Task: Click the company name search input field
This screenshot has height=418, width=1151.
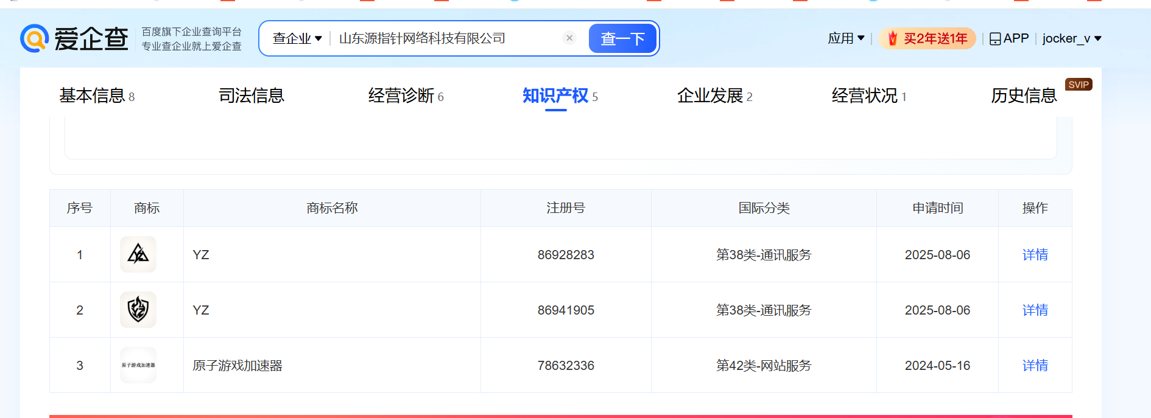Action: (x=448, y=38)
